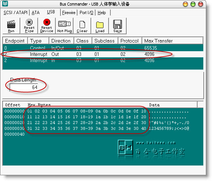Screen dimensions: 212x181
Task: Select the Interrupt Out endpoint row
Action: tap(103, 54)
